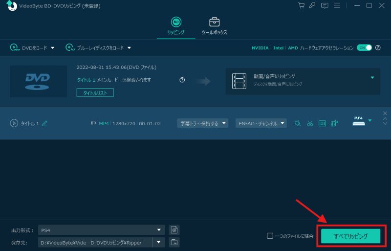Expand the ブルーレイディスクをロード dropdown arrow

tap(129, 48)
